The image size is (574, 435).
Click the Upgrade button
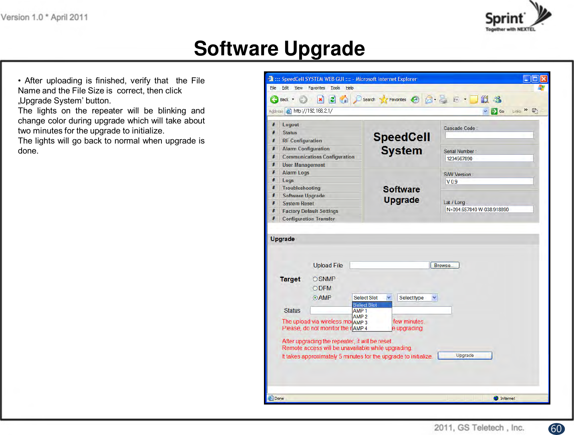pos(465,356)
